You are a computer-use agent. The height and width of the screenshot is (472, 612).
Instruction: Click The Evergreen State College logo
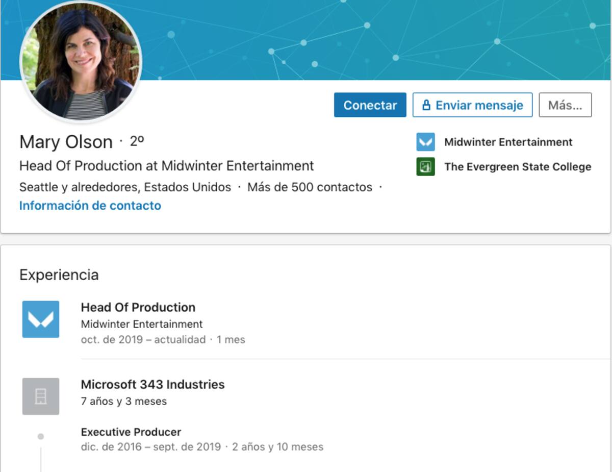pos(425,166)
